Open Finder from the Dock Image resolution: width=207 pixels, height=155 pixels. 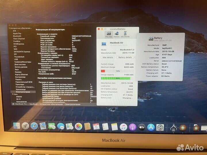17,126
